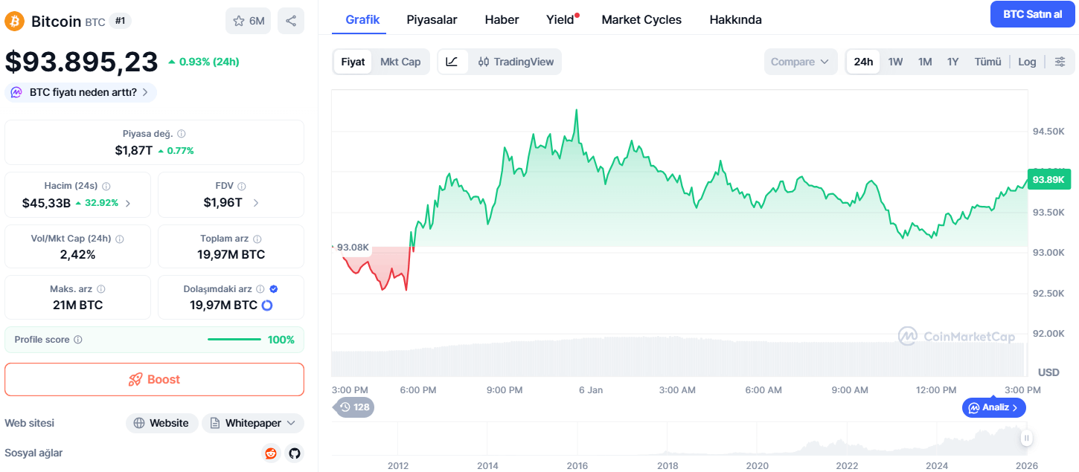Click info icon next to Dolaşımdaki arz
The width and height of the screenshot is (1079, 472).
(260, 289)
